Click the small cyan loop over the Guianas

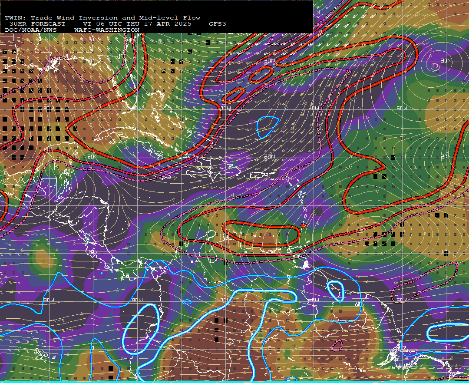pyautogui.click(x=336, y=291)
